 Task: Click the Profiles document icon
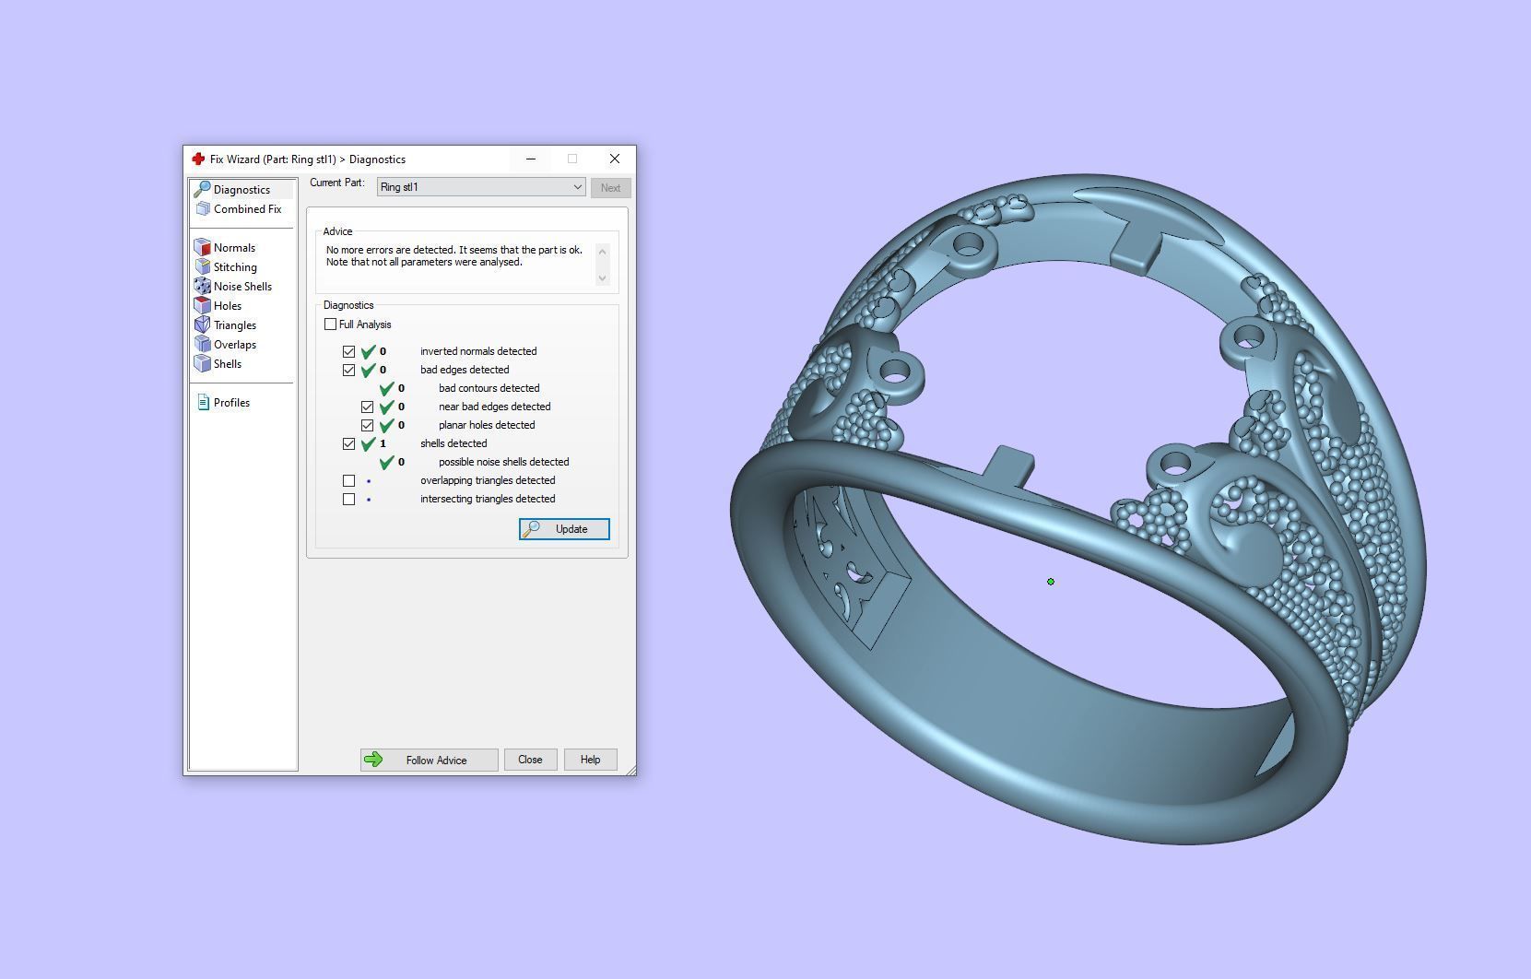click(203, 403)
